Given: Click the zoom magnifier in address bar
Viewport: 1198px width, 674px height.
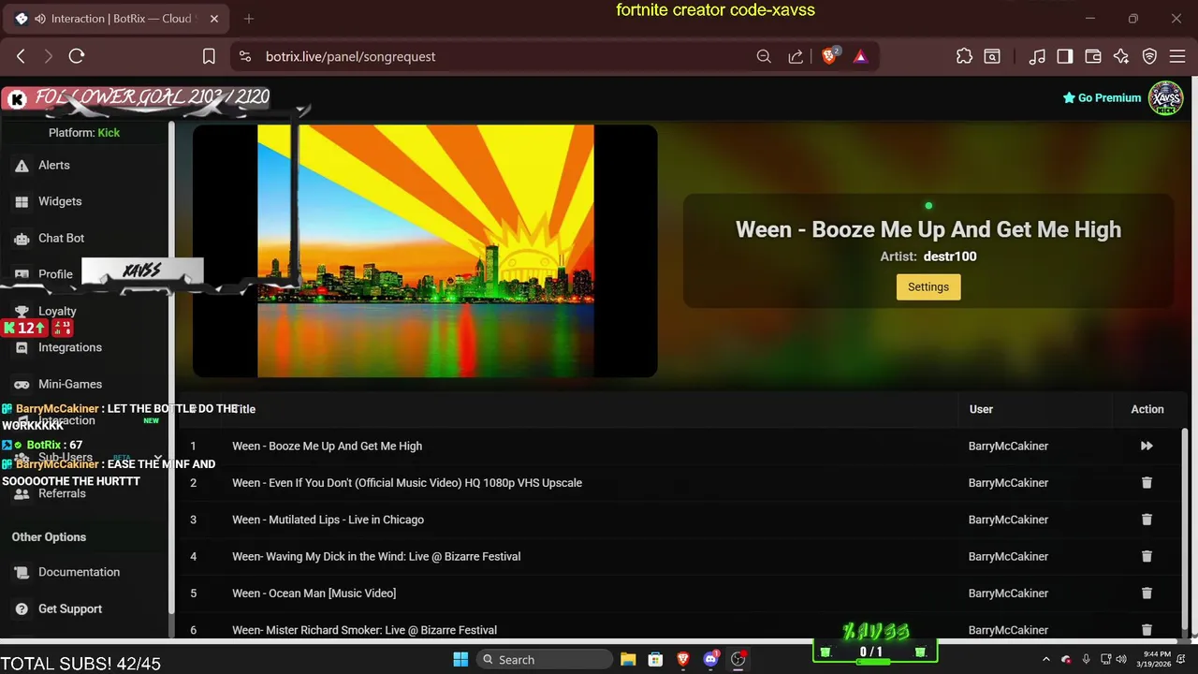Looking at the screenshot, I should pyautogui.click(x=764, y=56).
